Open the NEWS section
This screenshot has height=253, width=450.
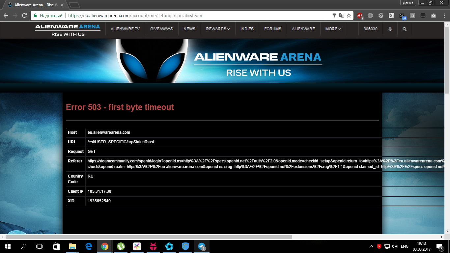tap(189, 29)
